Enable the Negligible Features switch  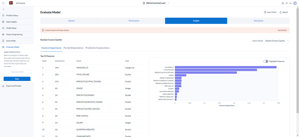(265, 61)
